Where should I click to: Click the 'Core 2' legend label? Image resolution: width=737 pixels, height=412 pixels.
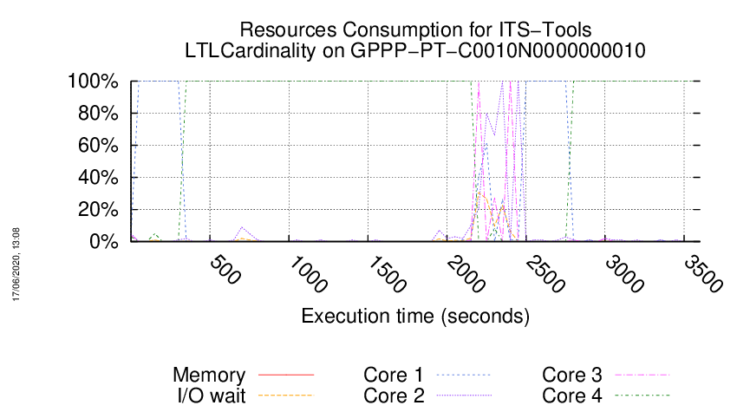pos(394,396)
